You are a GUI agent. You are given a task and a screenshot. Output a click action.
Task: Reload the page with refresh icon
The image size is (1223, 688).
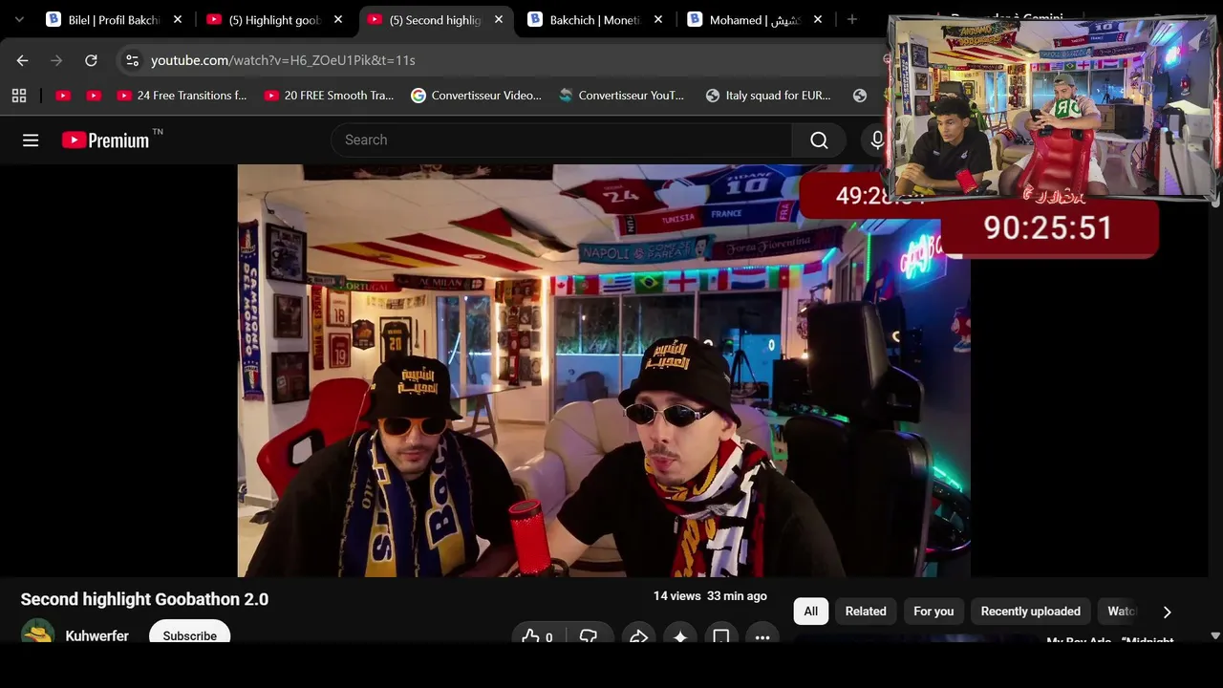coord(91,60)
